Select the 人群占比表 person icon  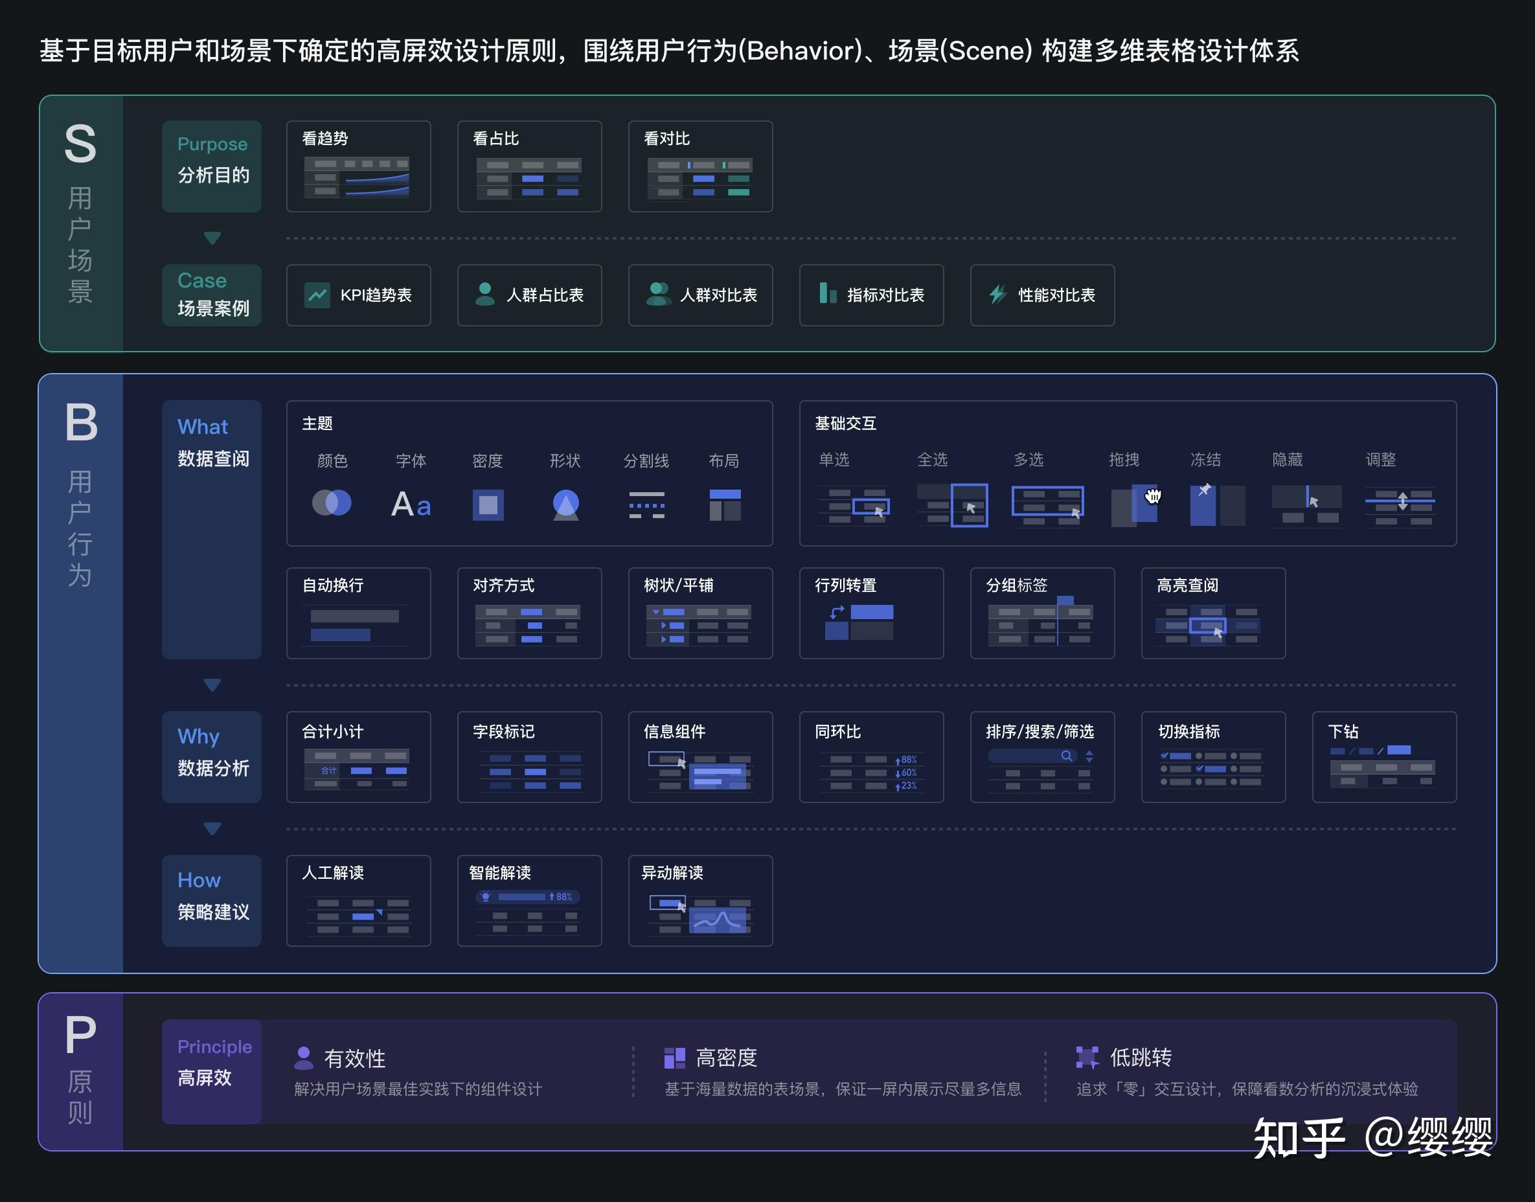click(x=486, y=295)
